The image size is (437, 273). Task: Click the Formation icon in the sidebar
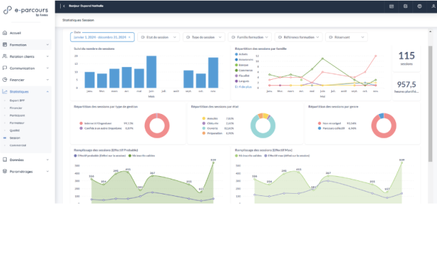(5, 44)
